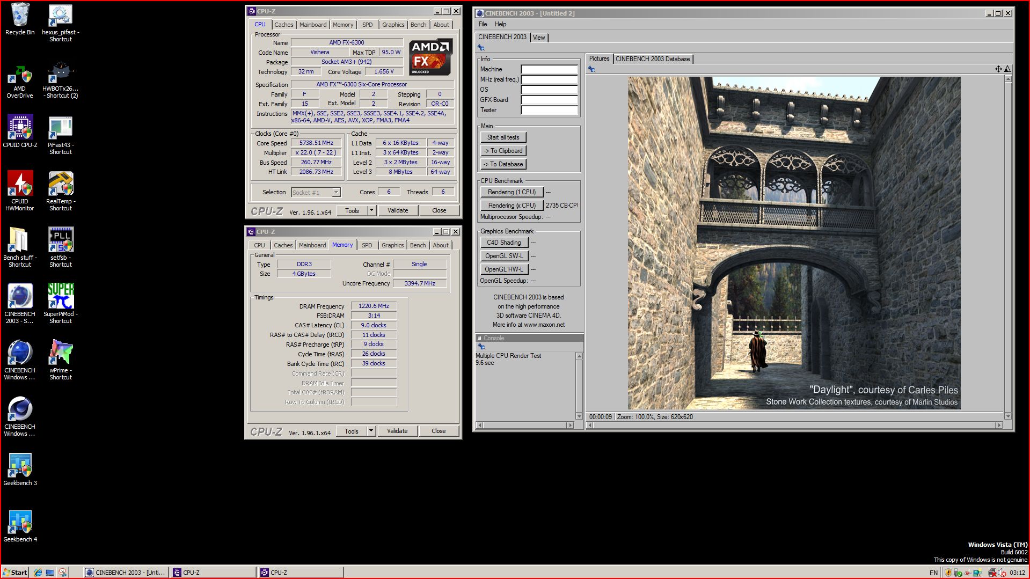The image size is (1030, 579).
Task: Switch to View tab in CINEBENCH
Action: coord(539,38)
